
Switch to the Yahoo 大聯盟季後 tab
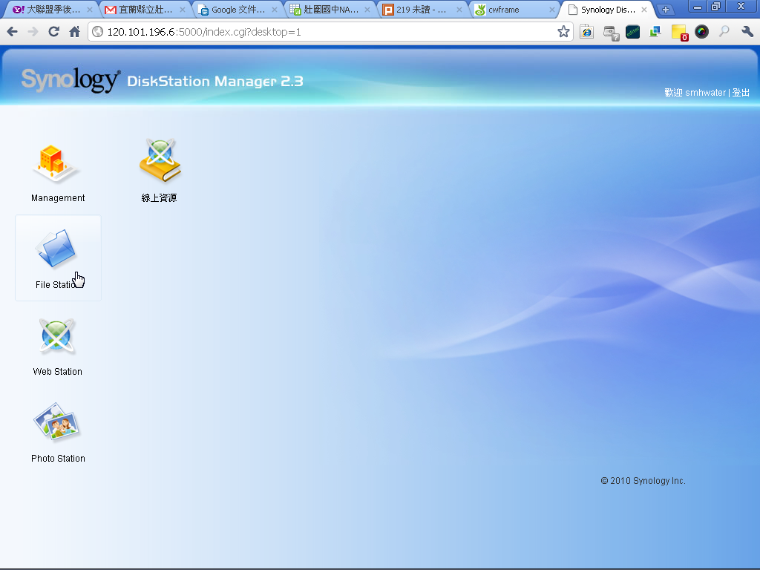pyautogui.click(x=50, y=10)
